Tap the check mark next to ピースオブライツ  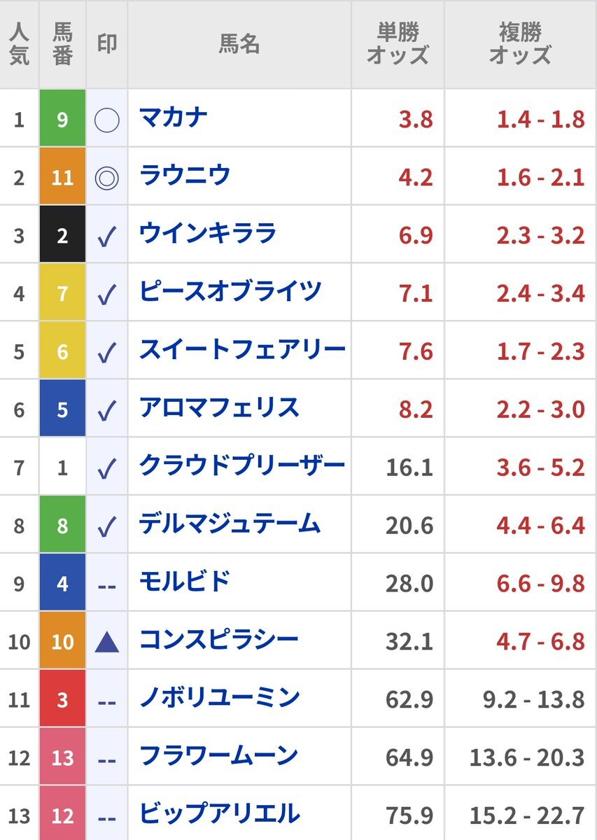pyautogui.click(x=106, y=295)
